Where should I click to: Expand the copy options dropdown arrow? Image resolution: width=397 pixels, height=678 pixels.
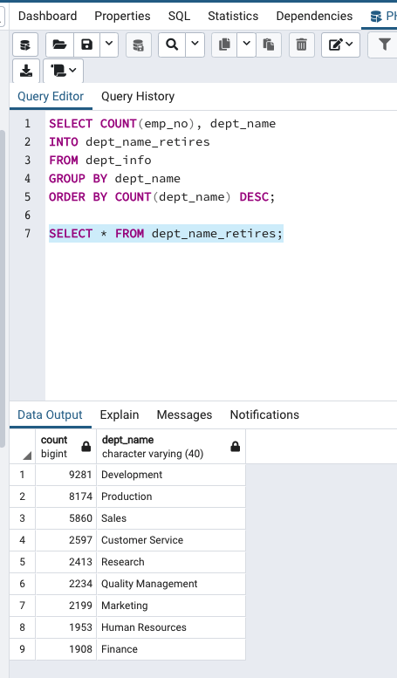coord(247,45)
